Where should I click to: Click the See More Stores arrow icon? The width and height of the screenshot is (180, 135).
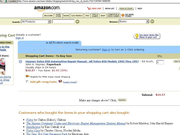click(x=123, y=15)
